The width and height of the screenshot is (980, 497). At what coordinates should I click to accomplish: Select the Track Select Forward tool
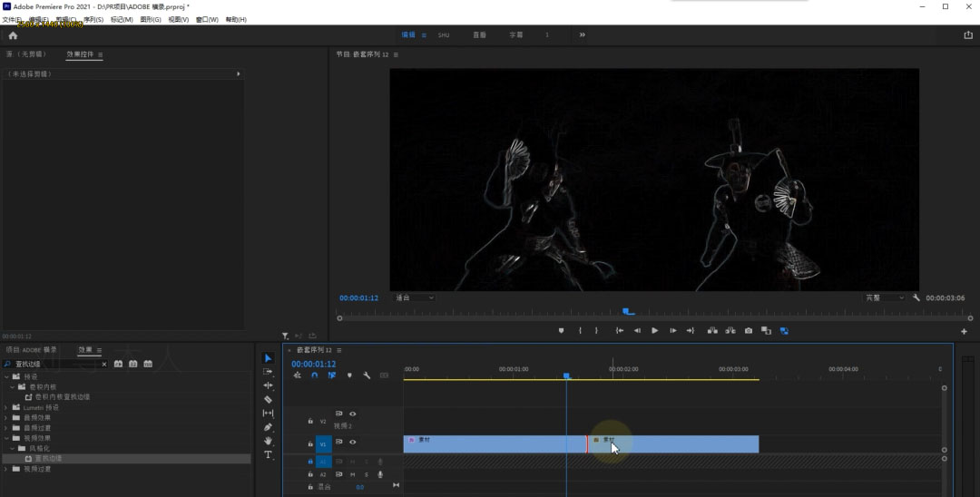click(268, 372)
